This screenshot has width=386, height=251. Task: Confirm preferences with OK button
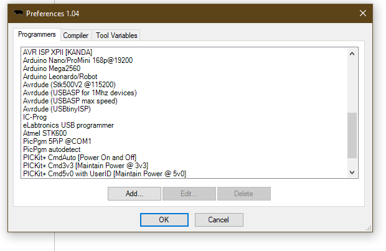[164, 220]
